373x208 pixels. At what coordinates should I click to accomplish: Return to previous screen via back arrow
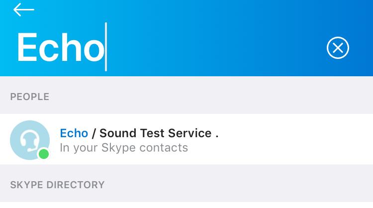[x=24, y=9]
